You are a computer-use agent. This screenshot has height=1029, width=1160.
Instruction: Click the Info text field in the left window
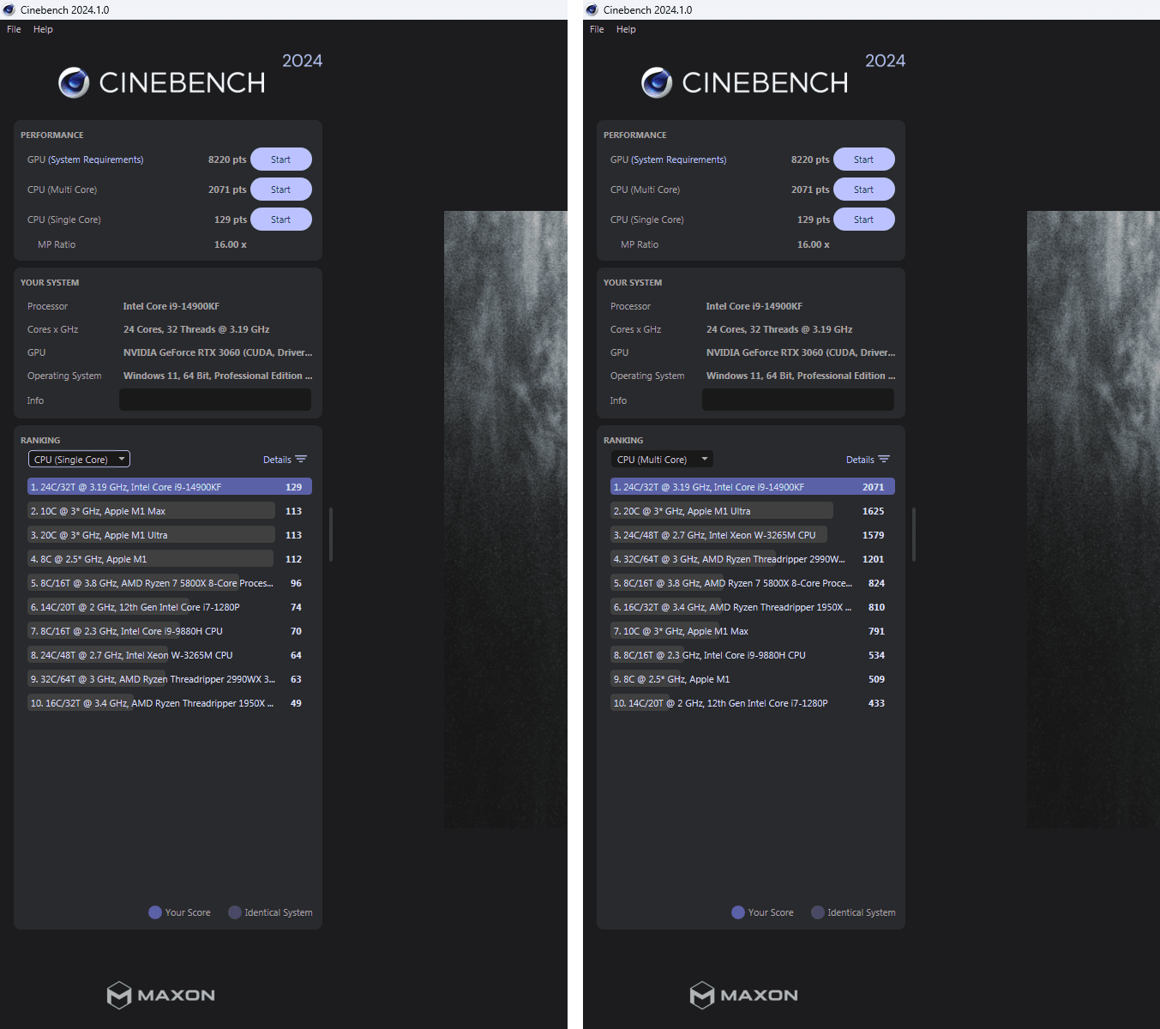coord(215,400)
